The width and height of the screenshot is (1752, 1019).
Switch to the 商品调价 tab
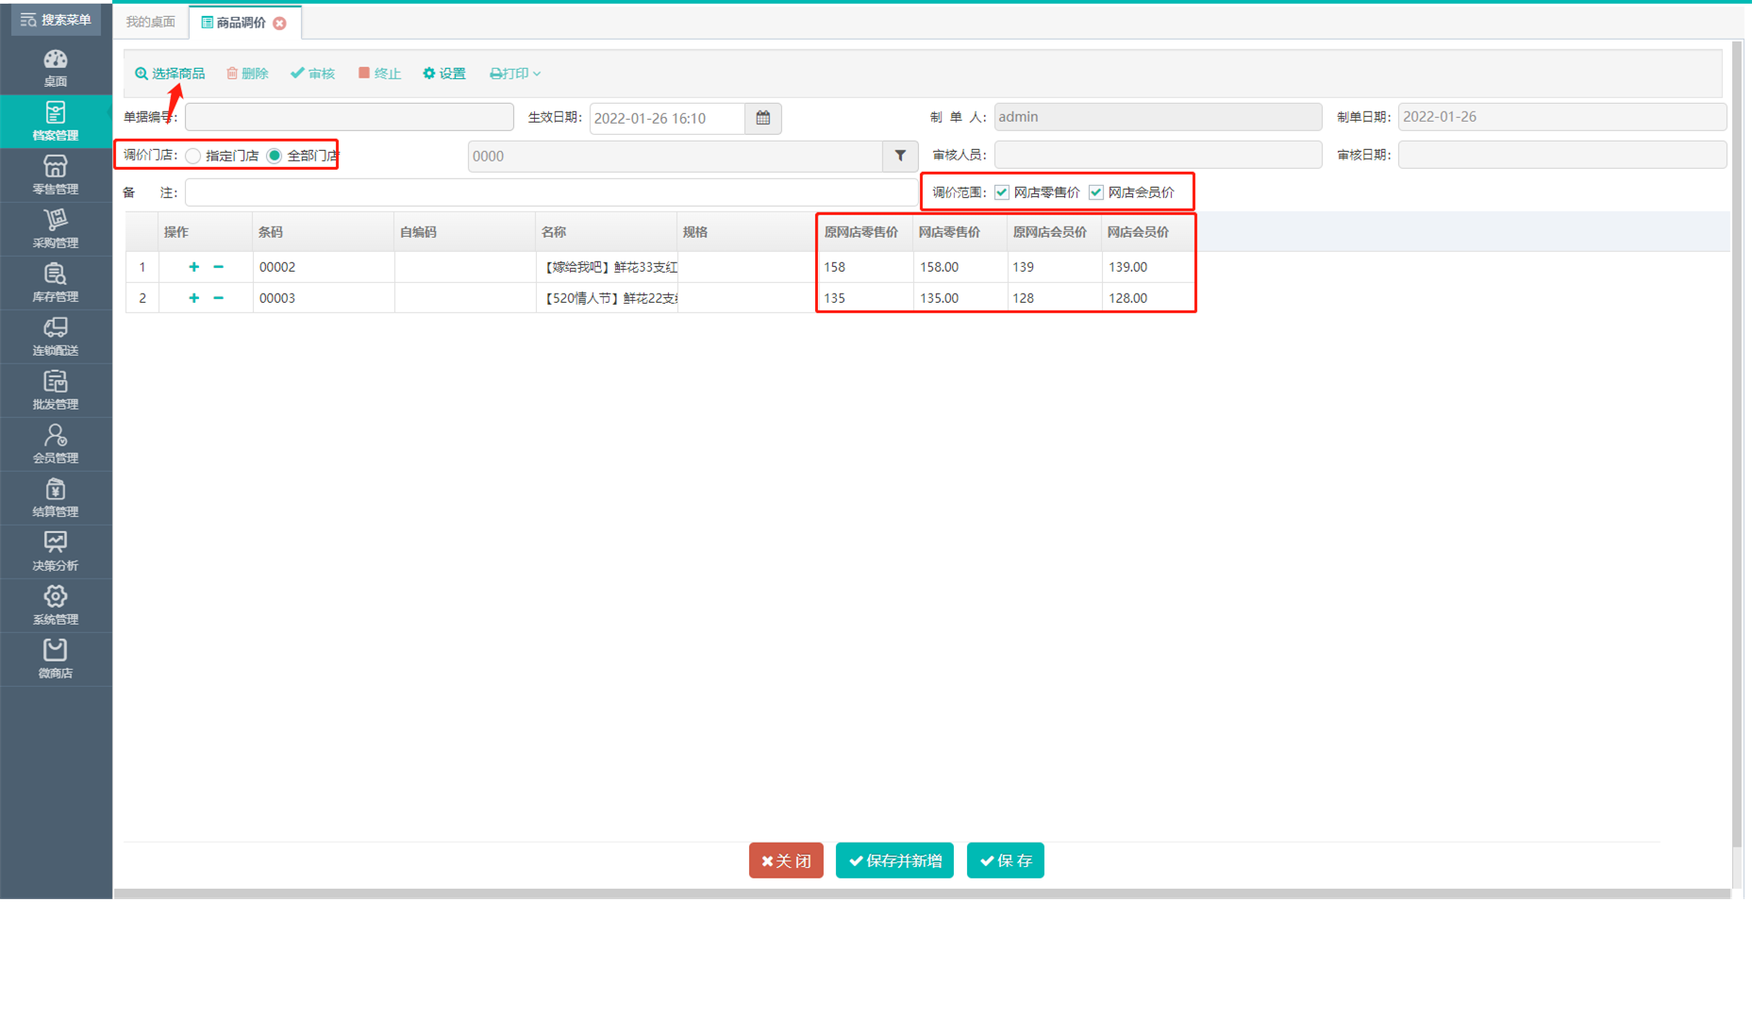(x=242, y=23)
